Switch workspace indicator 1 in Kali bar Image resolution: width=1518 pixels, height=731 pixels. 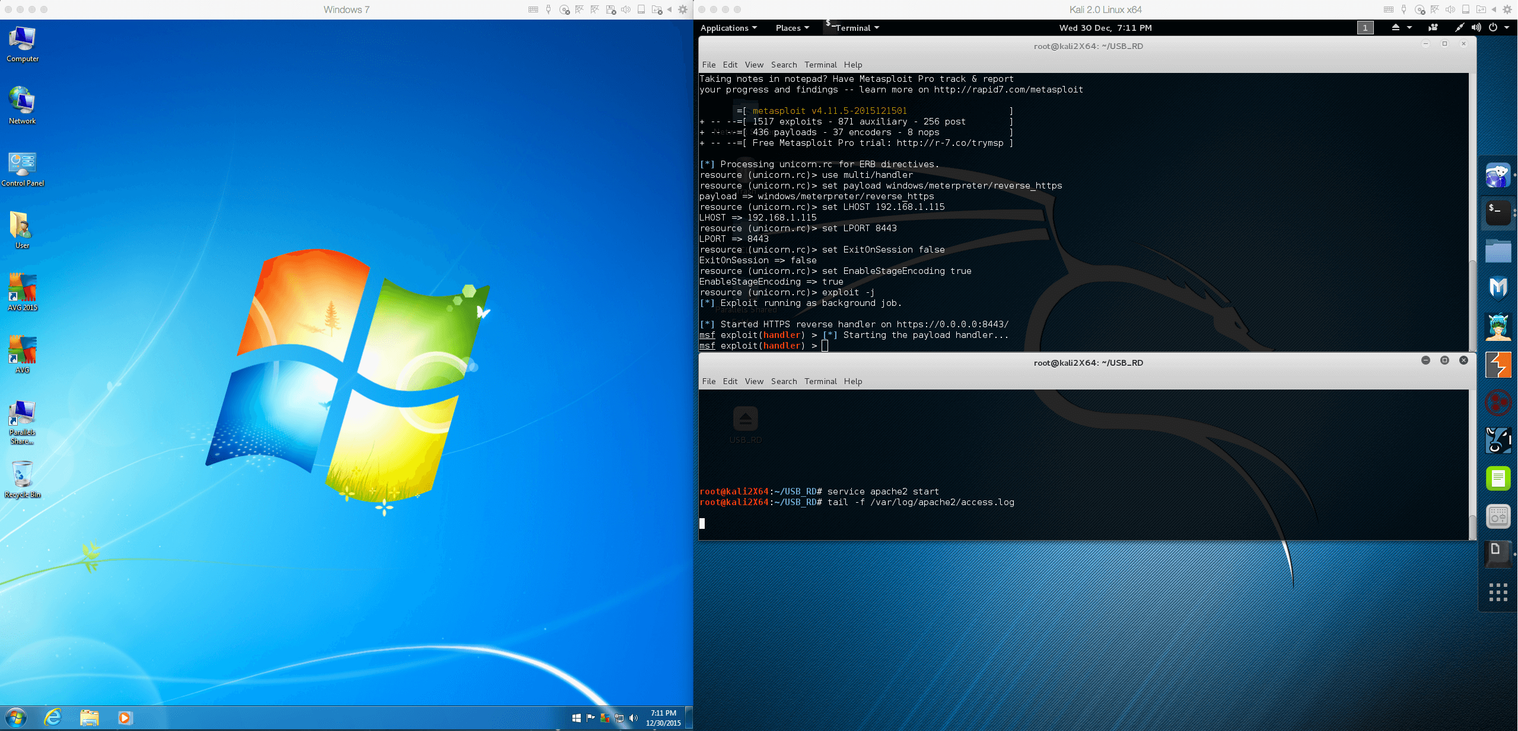(1365, 28)
